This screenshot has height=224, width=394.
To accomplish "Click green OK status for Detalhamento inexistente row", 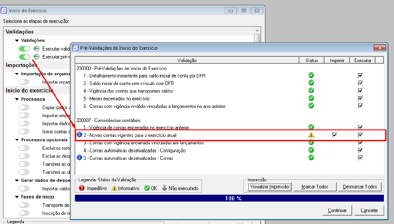I will (x=311, y=75).
